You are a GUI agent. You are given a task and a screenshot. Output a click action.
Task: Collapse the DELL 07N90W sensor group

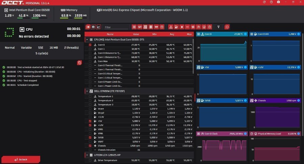87,91
